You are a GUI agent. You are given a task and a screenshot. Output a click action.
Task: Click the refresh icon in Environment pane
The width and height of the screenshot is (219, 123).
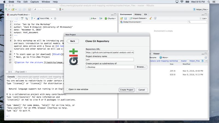pos(155,18)
